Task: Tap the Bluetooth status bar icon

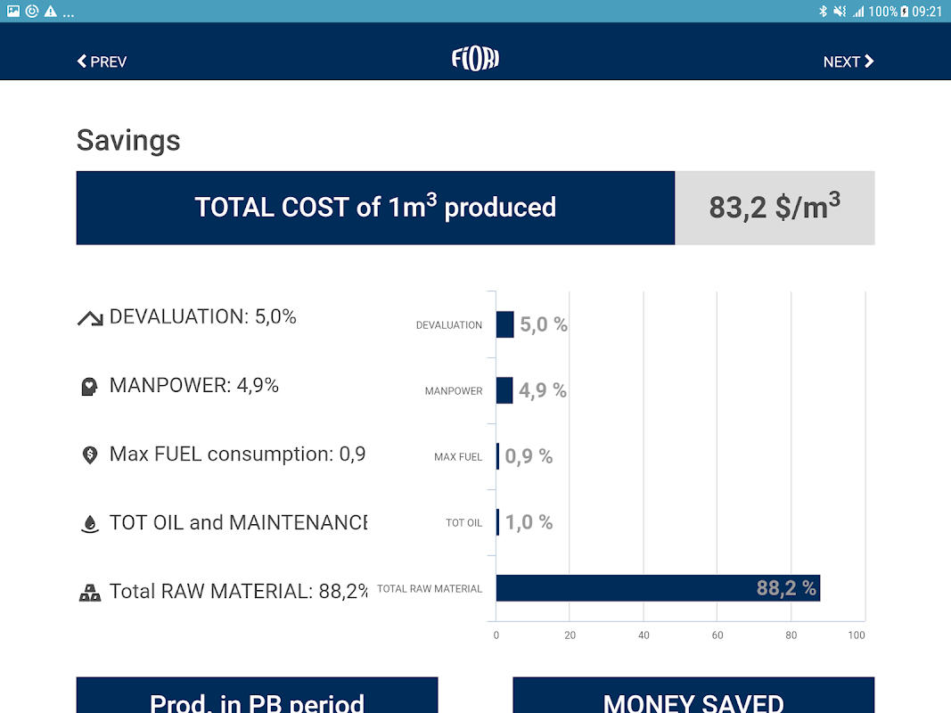Action: [823, 12]
